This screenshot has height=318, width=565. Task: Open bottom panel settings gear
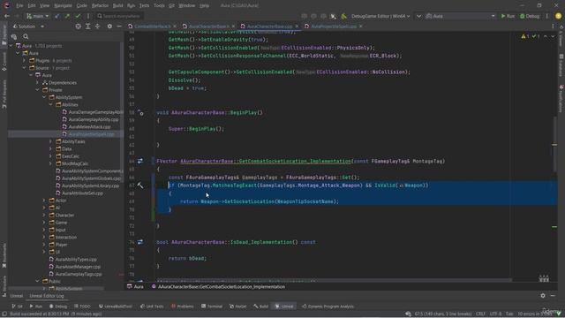[543, 296]
